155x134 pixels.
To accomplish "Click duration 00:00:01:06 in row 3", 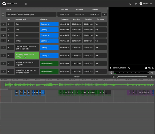I will click(x=88, y=35).
